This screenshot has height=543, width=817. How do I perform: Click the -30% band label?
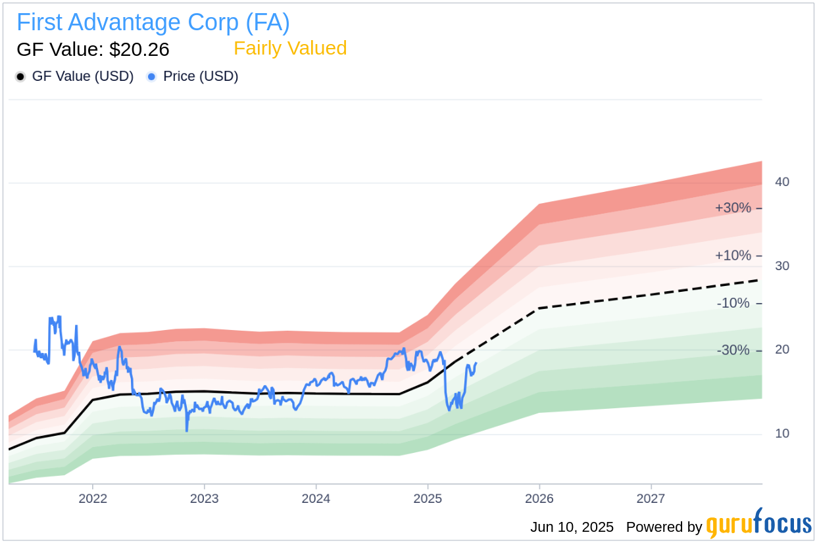click(x=734, y=351)
